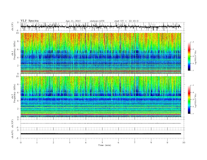This screenshot has height=160, width=207.
Task: Click the "Time (min)" axis label
Action: [x=105, y=145]
